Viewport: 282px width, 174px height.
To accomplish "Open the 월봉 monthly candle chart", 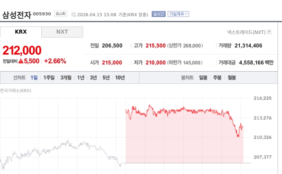I will click(232, 78).
